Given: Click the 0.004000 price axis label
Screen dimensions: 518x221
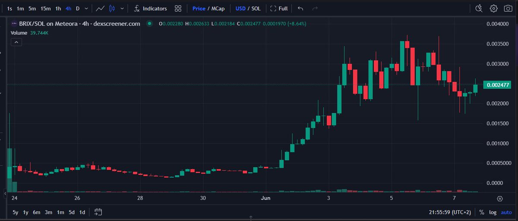Looking at the screenshot, I should pyautogui.click(x=497, y=24).
